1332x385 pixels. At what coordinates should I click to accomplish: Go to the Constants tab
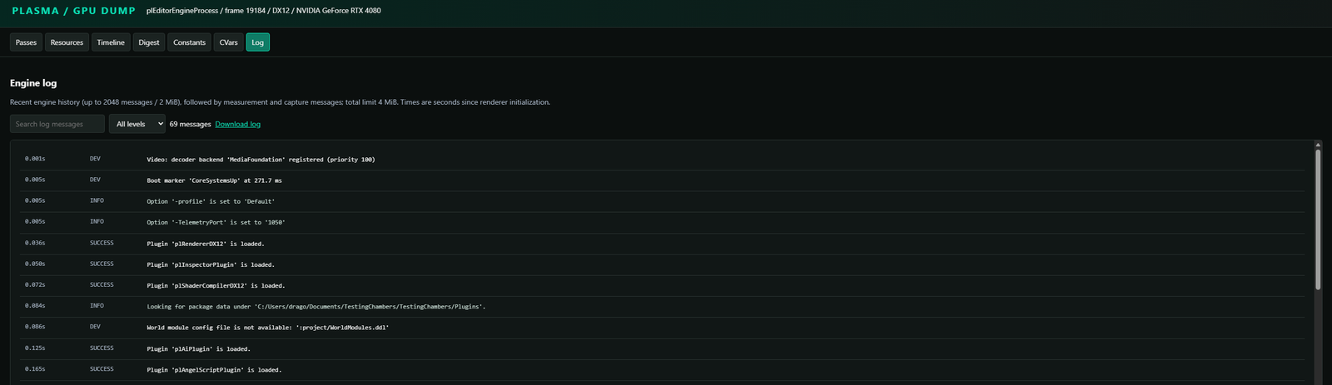(189, 42)
